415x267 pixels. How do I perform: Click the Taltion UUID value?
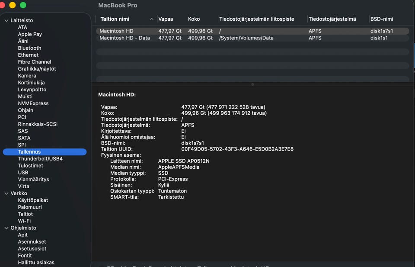[x=237, y=149]
